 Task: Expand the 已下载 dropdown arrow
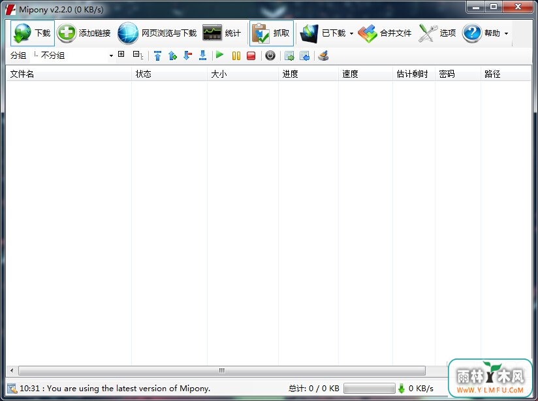click(351, 34)
